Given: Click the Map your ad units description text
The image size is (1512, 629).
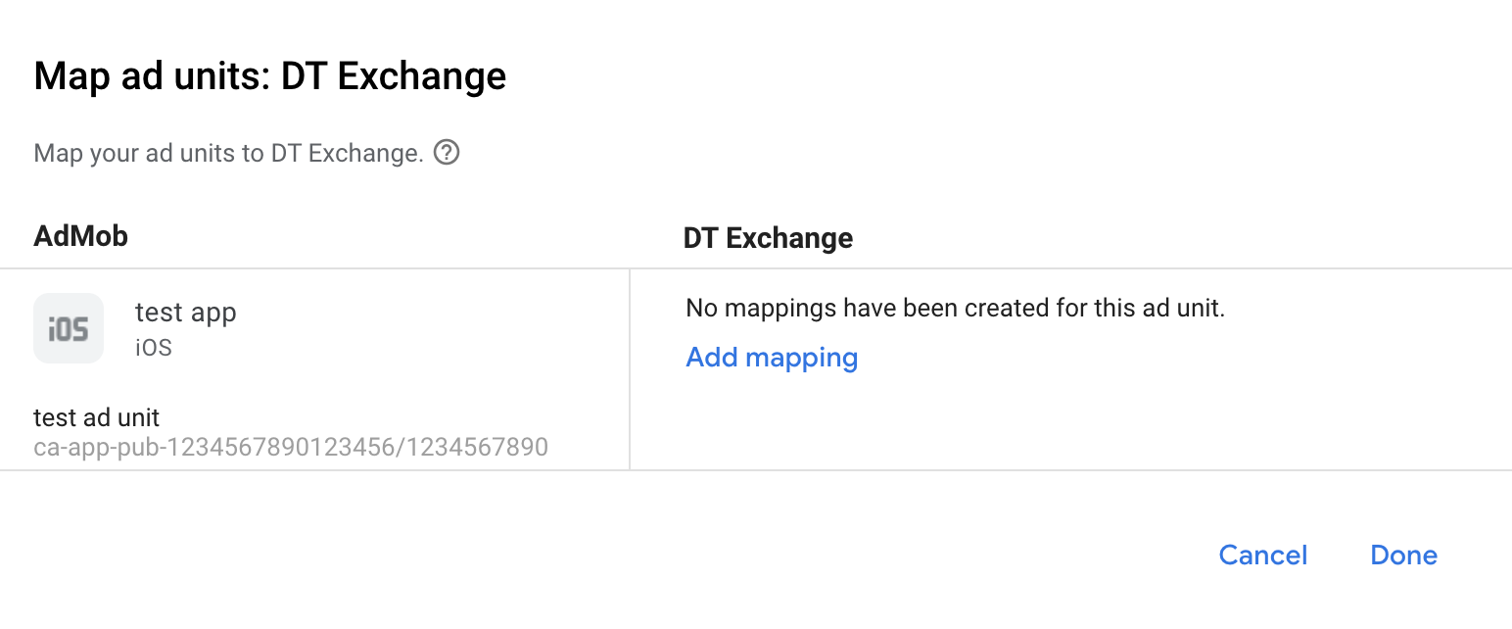Looking at the screenshot, I should (x=228, y=154).
